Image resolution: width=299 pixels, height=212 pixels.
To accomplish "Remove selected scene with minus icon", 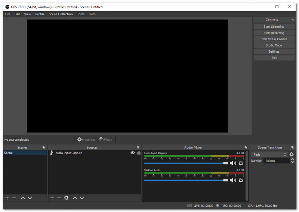I will pyautogui.click(x=14, y=198).
